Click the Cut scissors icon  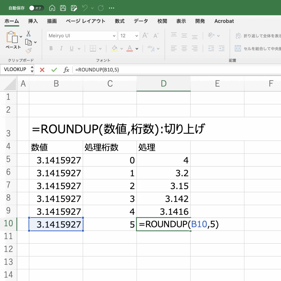[x=29, y=33]
